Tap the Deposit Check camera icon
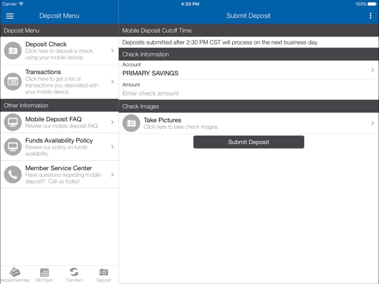This screenshot has width=379, height=284. coord(13,51)
